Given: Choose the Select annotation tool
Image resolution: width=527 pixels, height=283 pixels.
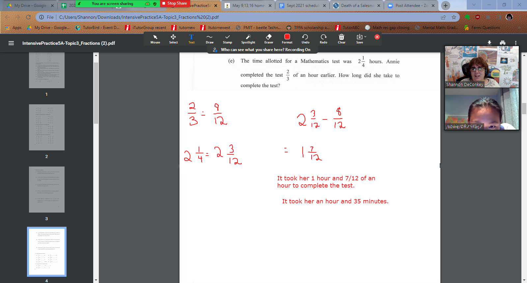Looking at the screenshot, I should tap(173, 39).
